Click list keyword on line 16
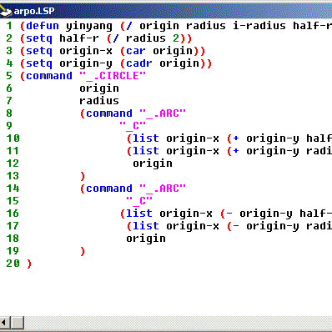Image resolution: width=332 pixels, height=332 pixels. pos(139,214)
